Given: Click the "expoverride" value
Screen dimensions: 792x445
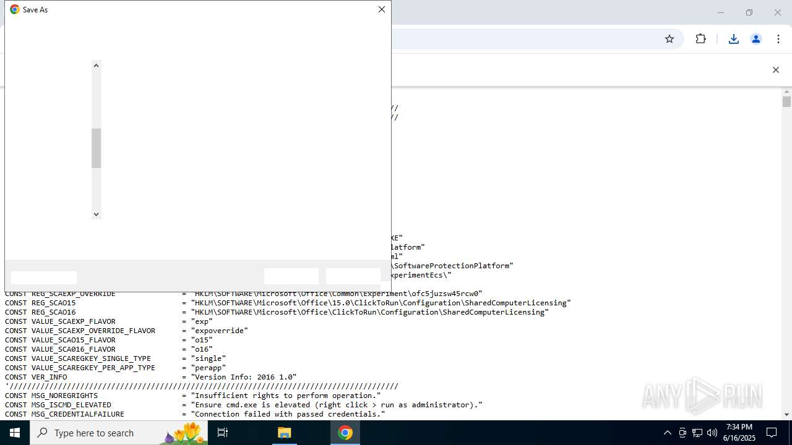Looking at the screenshot, I should pyautogui.click(x=219, y=331).
